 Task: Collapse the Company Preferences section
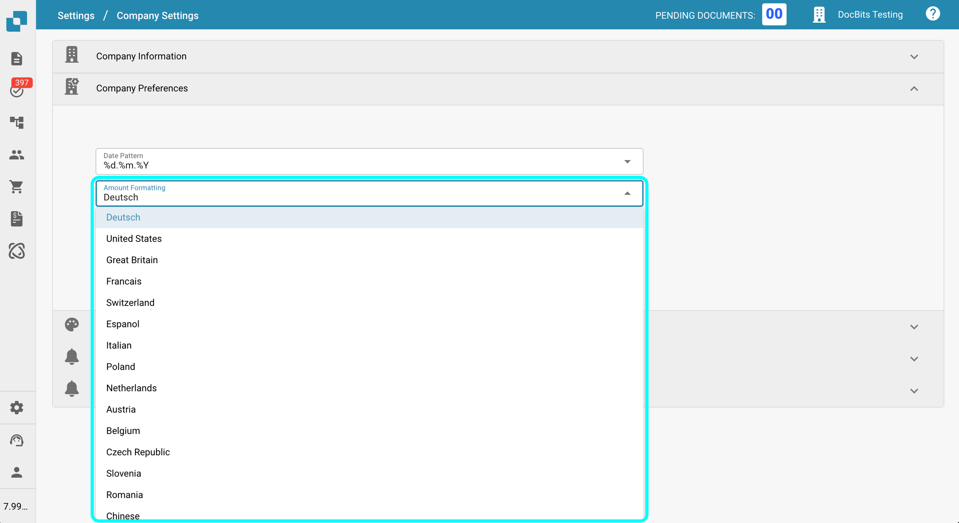(914, 89)
